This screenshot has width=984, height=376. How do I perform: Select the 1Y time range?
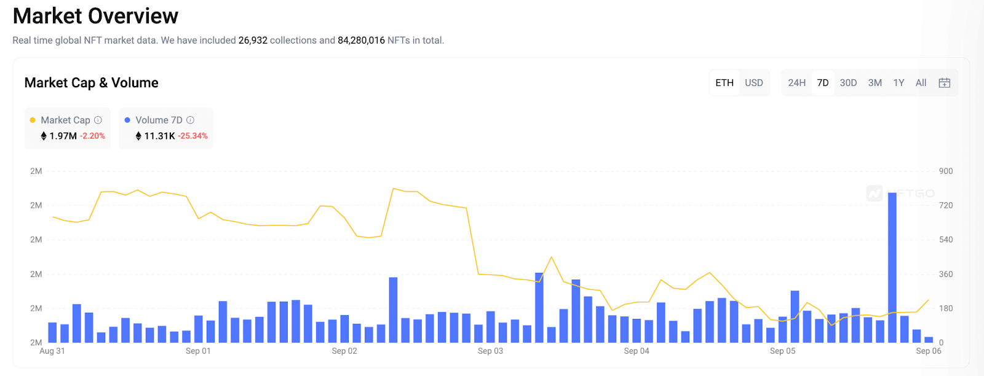[x=899, y=83]
